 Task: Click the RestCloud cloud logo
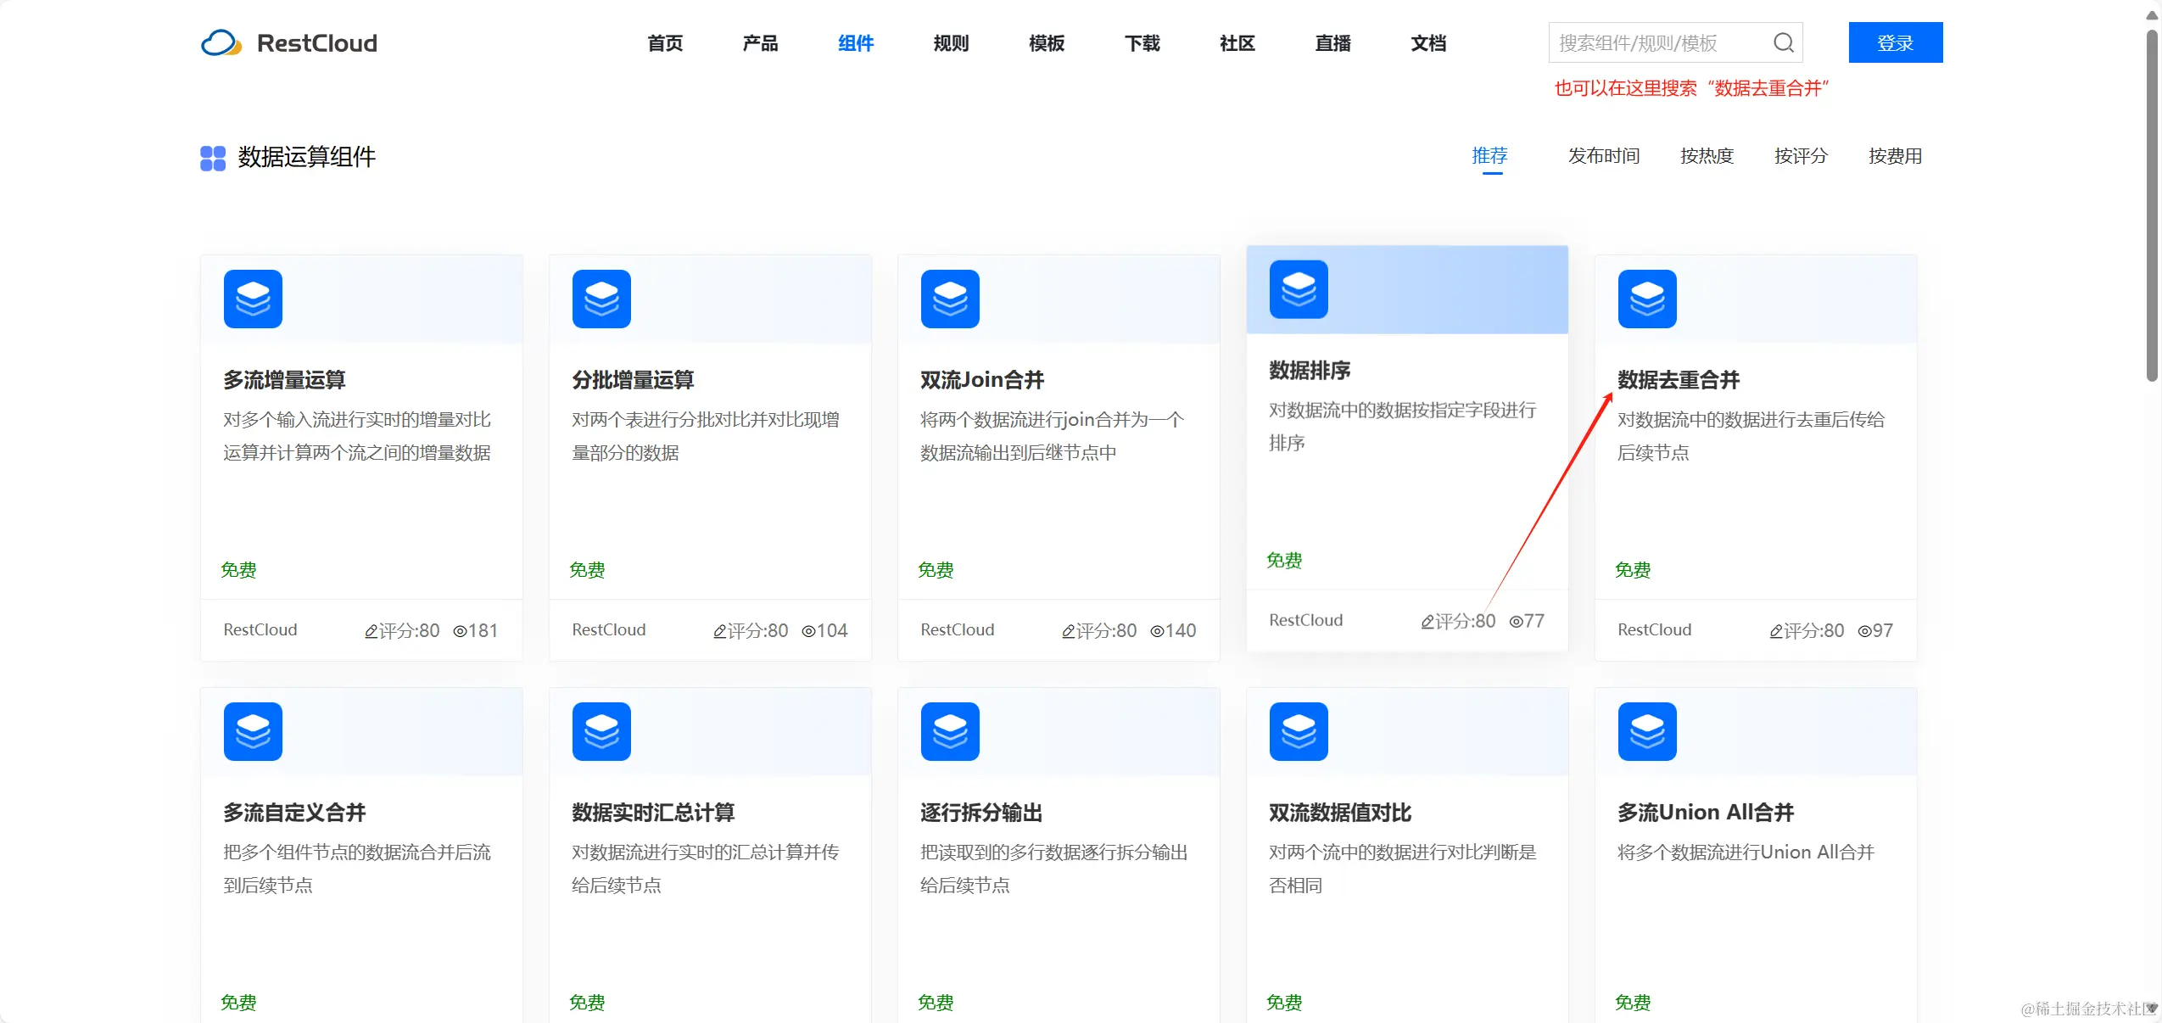coord(221,42)
